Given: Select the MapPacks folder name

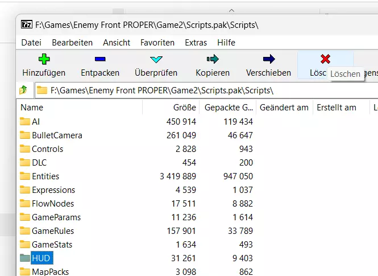Looking at the screenshot, I should coord(51,272).
